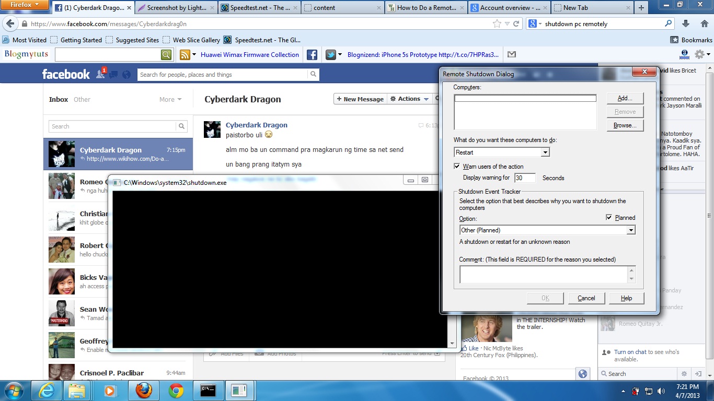The width and height of the screenshot is (714, 401).
Task: Open Huawei Wimax Firmware Collection link
Action: coord(250,54)
